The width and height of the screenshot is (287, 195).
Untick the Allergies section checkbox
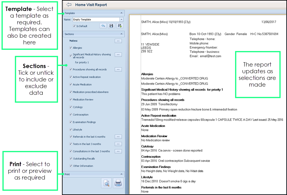71,48
